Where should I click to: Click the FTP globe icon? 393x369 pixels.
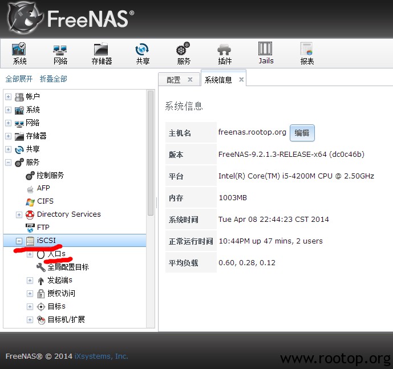30,228
